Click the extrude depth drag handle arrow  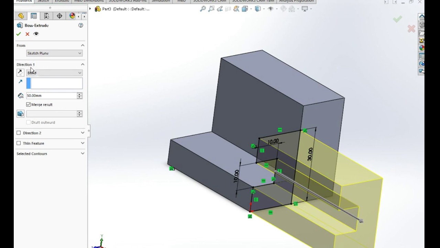coord(361,221)
